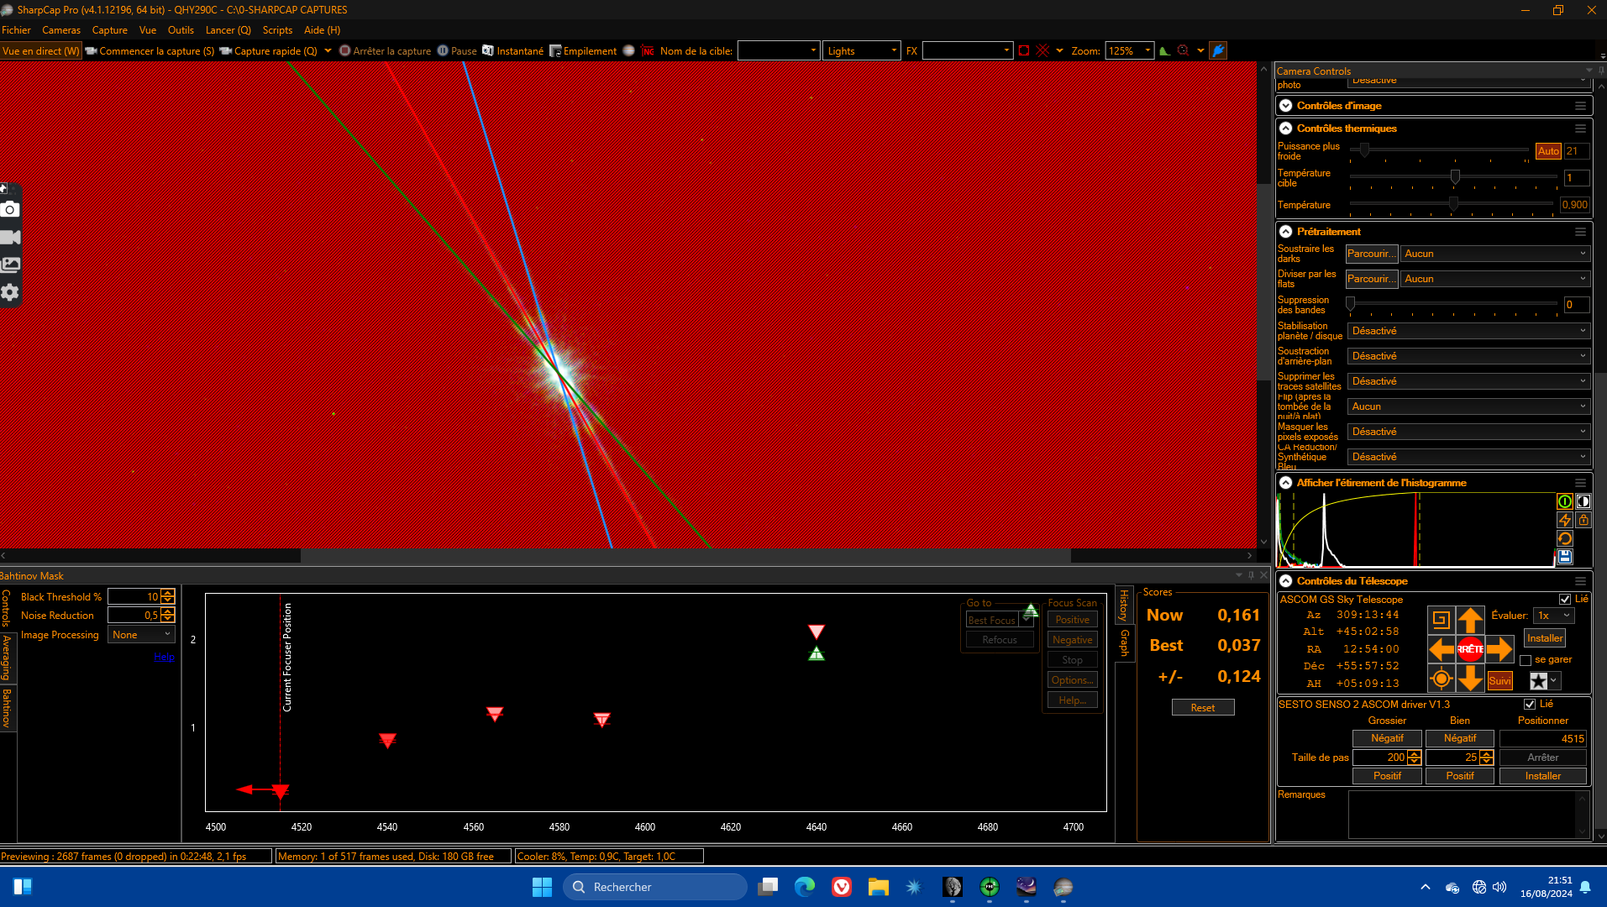This screenshot has width=1607, height=907.
Task: Click the blue highlighted tool icon in toolbar
Action: [1218, 50]
